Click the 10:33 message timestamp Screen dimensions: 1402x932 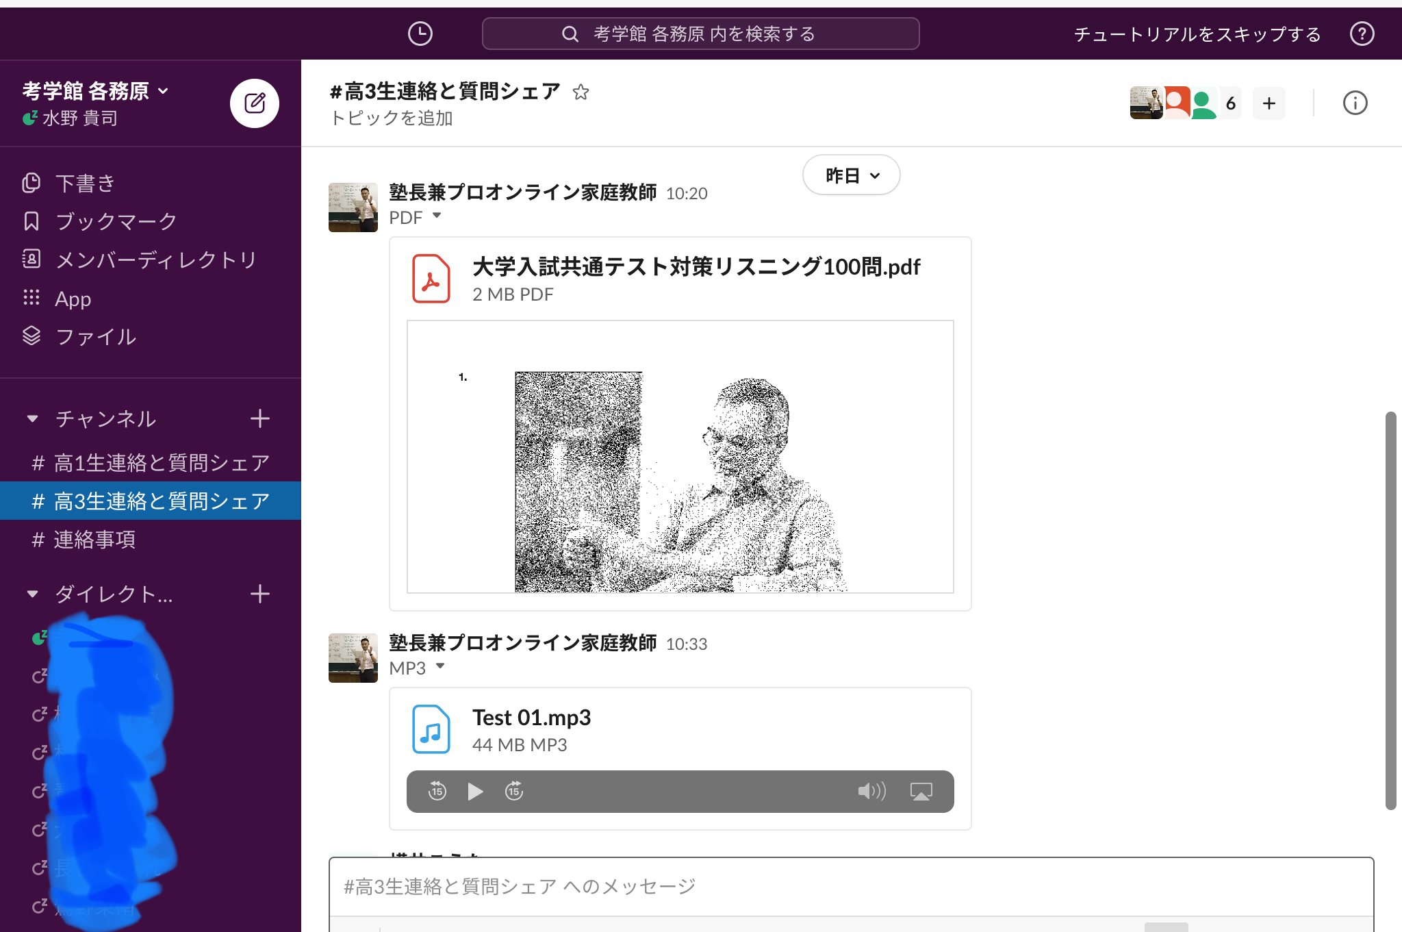tap(687, 644)
